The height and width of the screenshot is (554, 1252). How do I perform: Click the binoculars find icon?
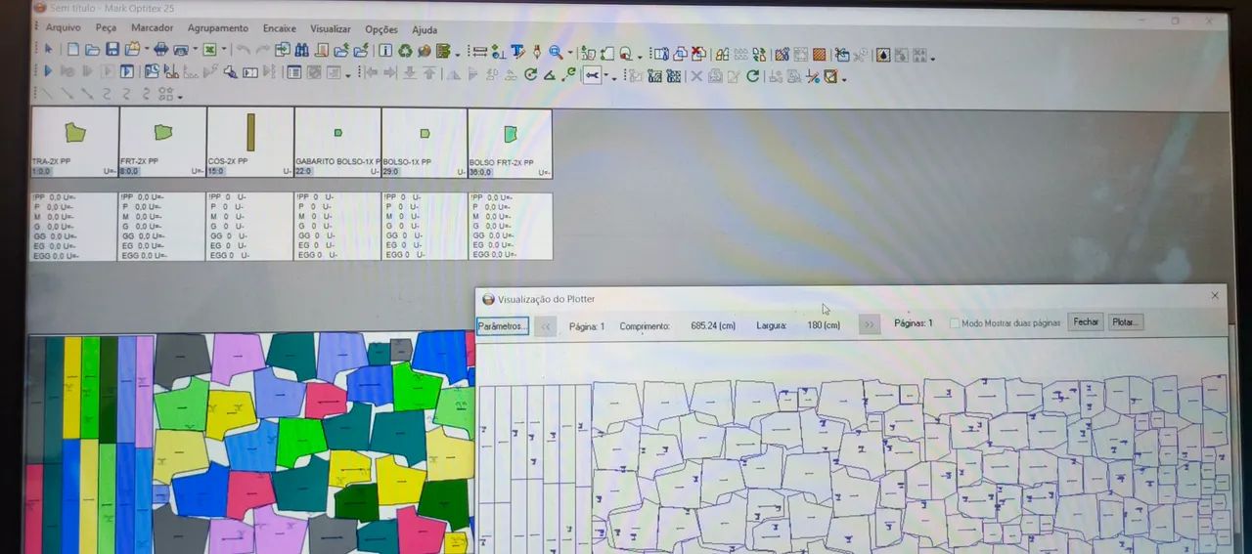[x=301, y=50]
